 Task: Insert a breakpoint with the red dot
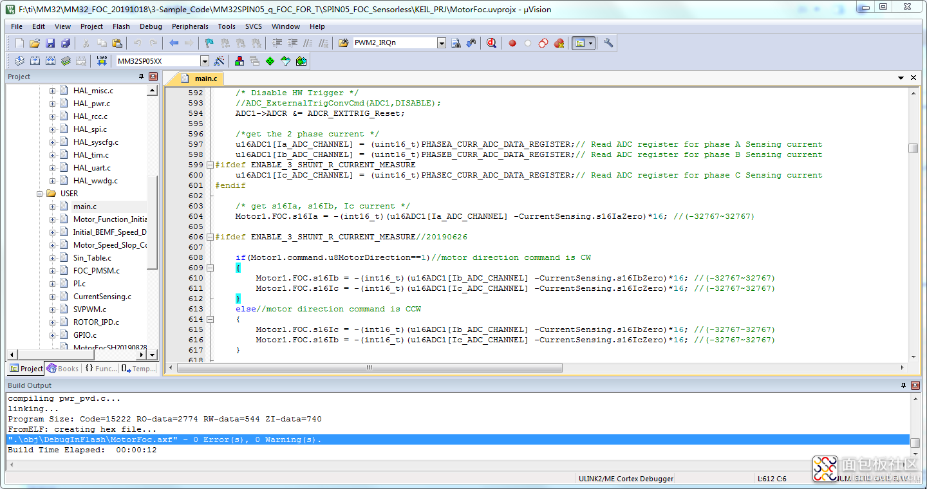pyautogui.click(x=512, y=43)
